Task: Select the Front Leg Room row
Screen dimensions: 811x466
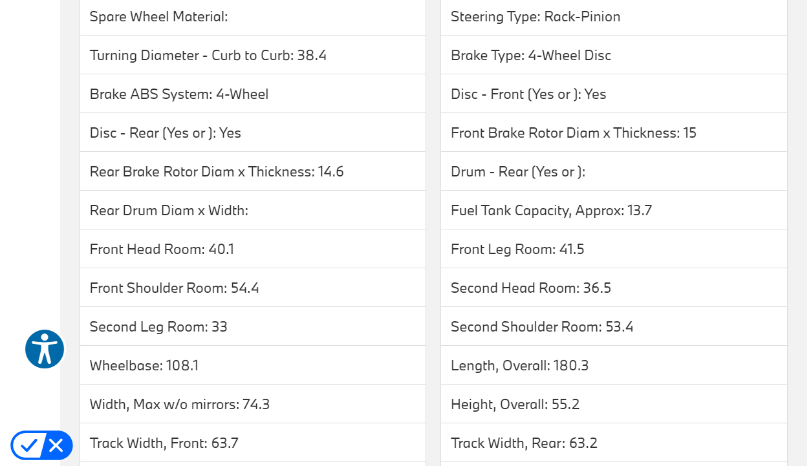Action: (x=517, y=249)
